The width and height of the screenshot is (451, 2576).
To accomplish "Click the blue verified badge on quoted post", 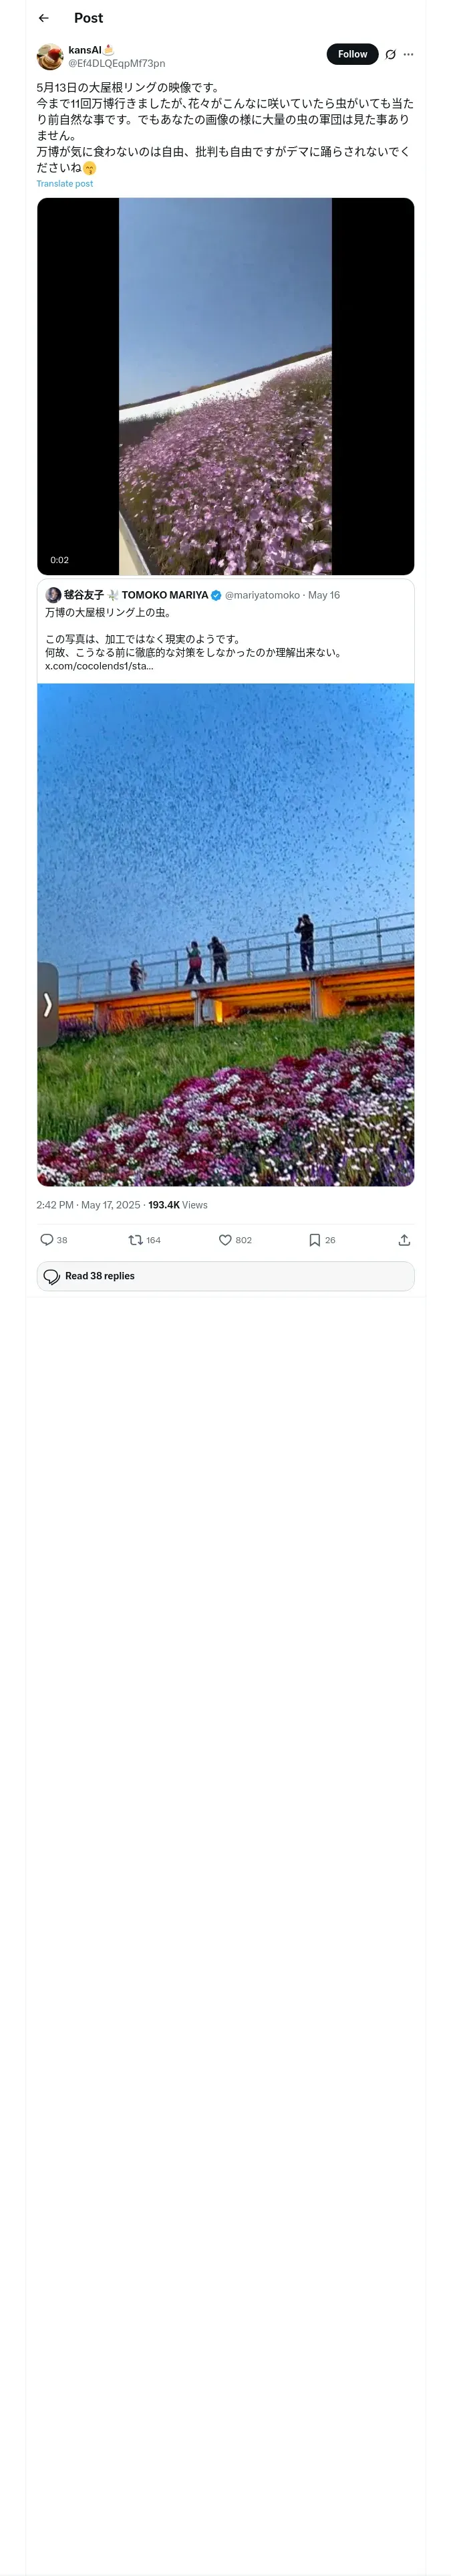I will pos(216,595).
